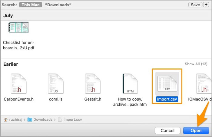Viewport: 212px width, 137px height.
Task: Click the Open button
Action: [x=196, y=131]
